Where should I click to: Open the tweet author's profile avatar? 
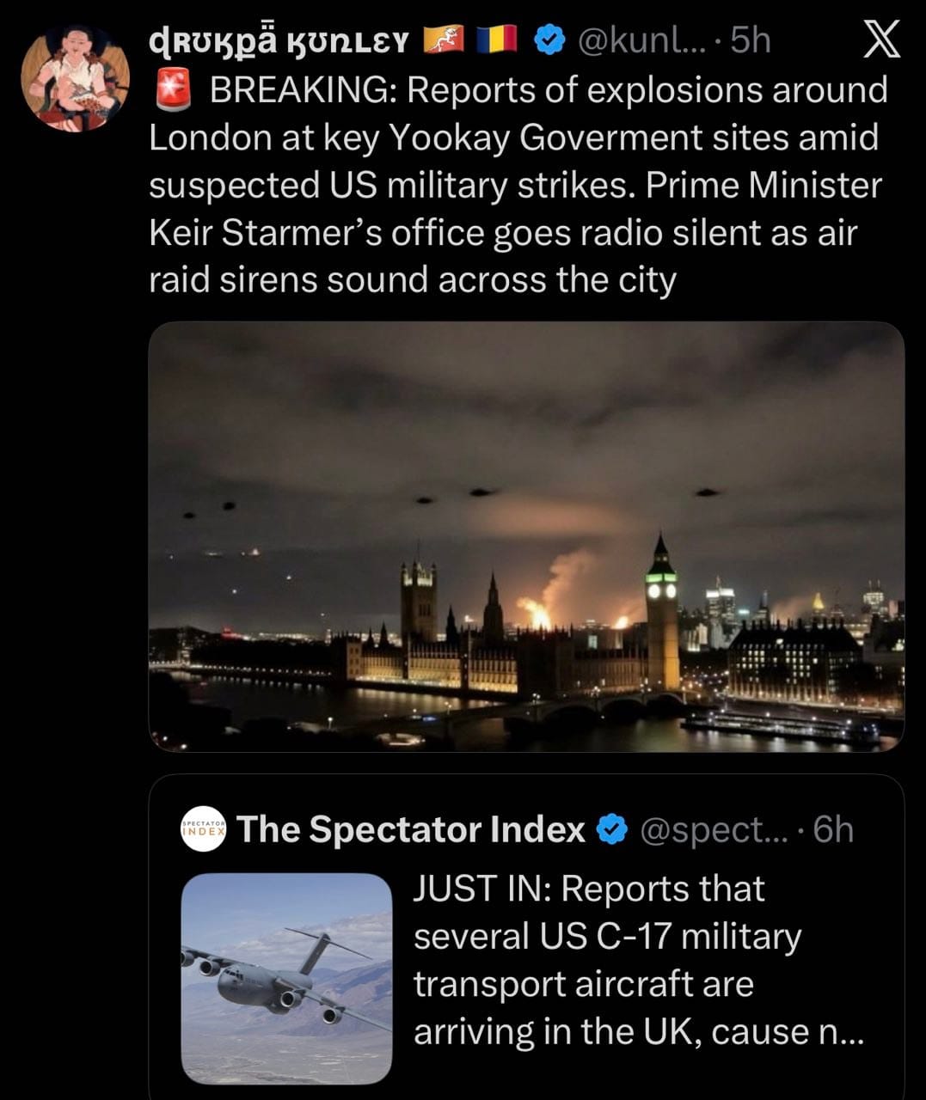point(76,79)
